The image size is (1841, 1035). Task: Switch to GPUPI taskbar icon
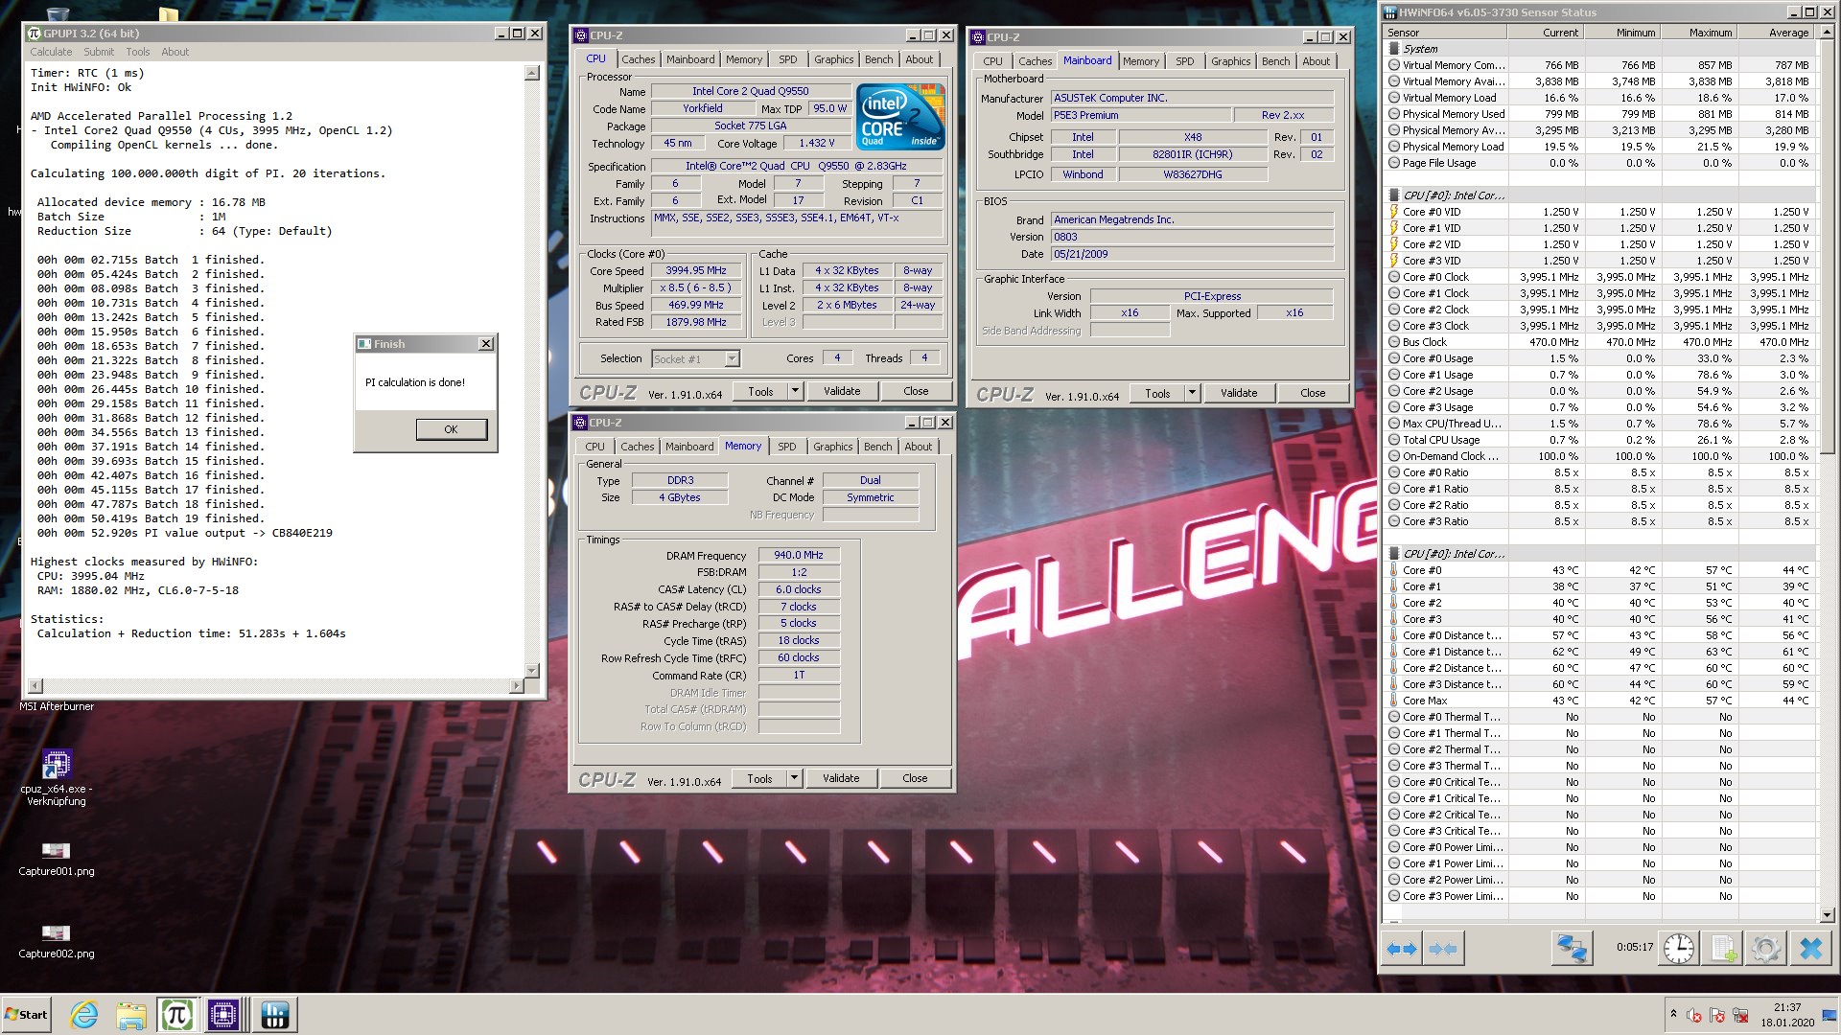pos(177,1015)
